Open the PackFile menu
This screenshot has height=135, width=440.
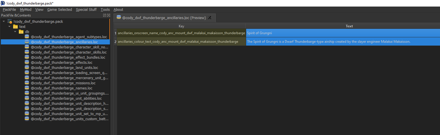point(9,10)
